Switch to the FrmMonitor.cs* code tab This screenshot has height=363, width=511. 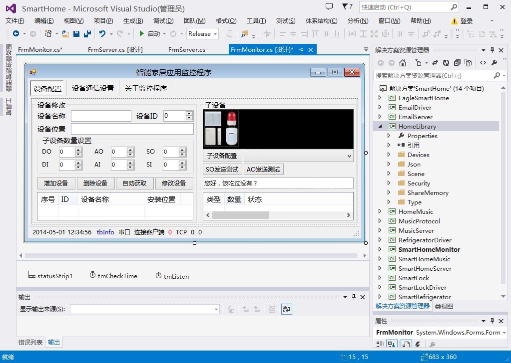click(x=40, y=49)
